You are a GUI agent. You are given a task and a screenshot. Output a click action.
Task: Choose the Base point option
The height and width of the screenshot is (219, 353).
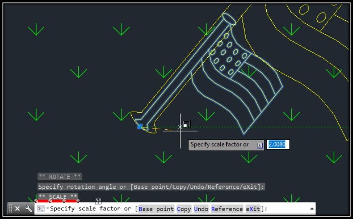(156, 209)
